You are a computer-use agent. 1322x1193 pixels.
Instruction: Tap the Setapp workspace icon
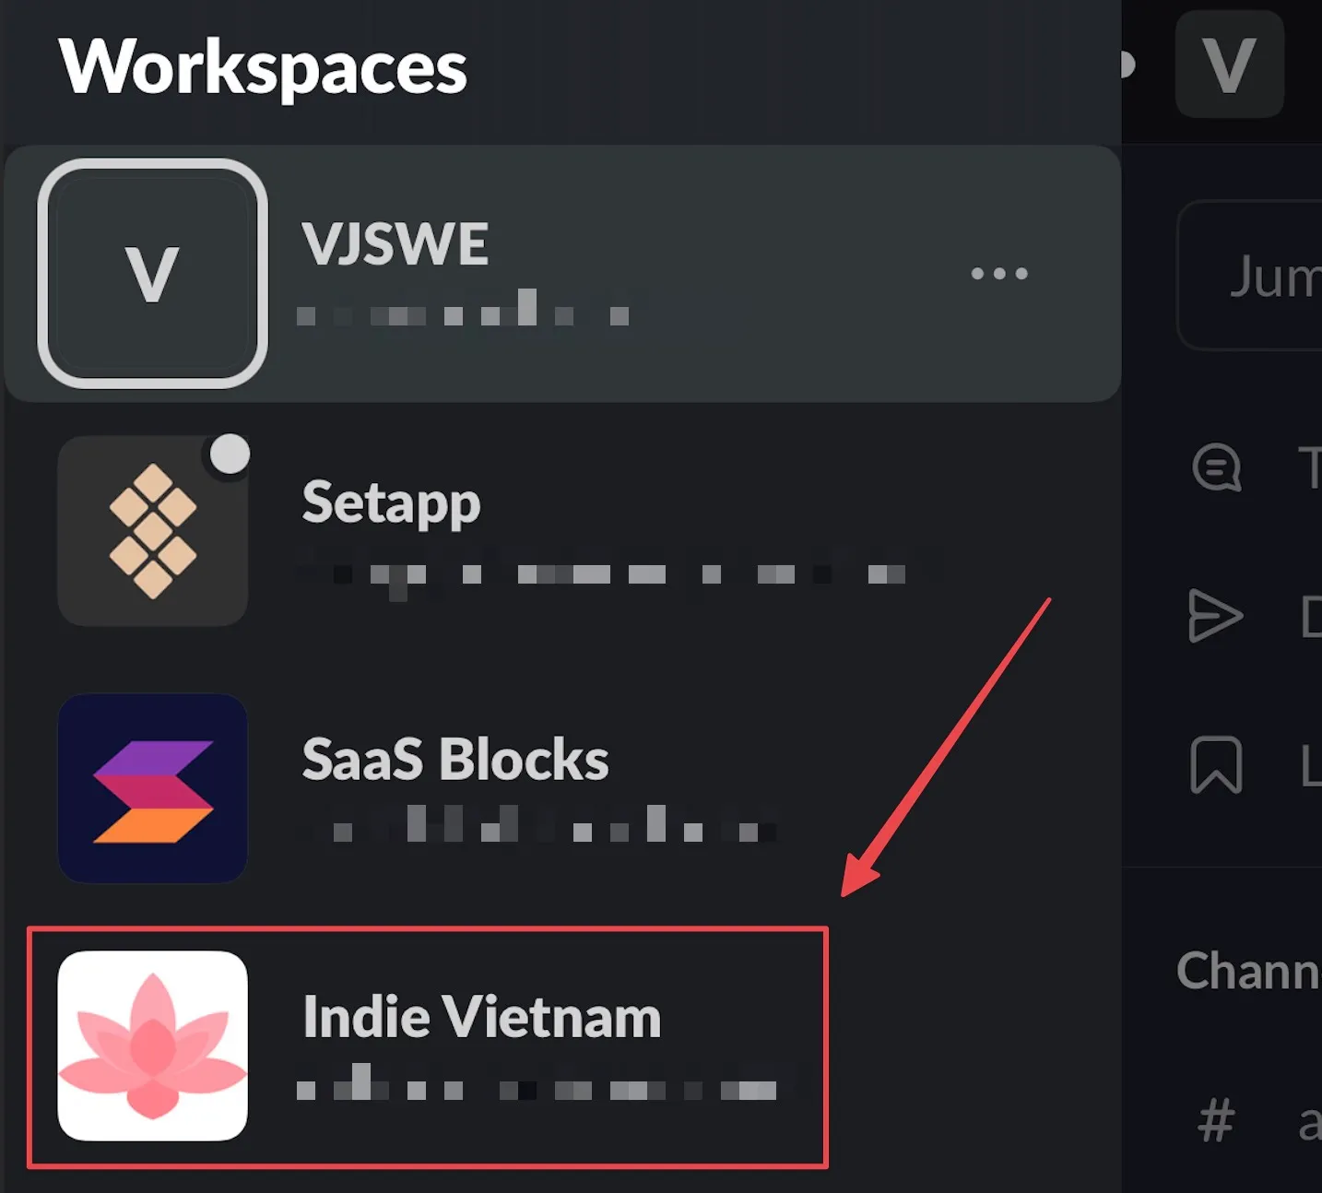click(x=153, y=528)
